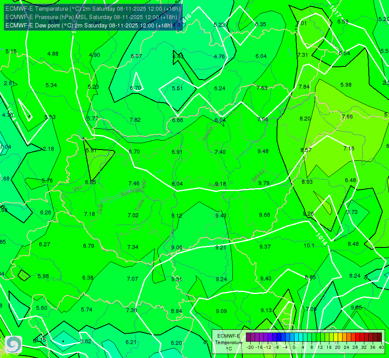Click the 6.48 temperature value
The width and height of the screenshot is (389, 358).
350,180
